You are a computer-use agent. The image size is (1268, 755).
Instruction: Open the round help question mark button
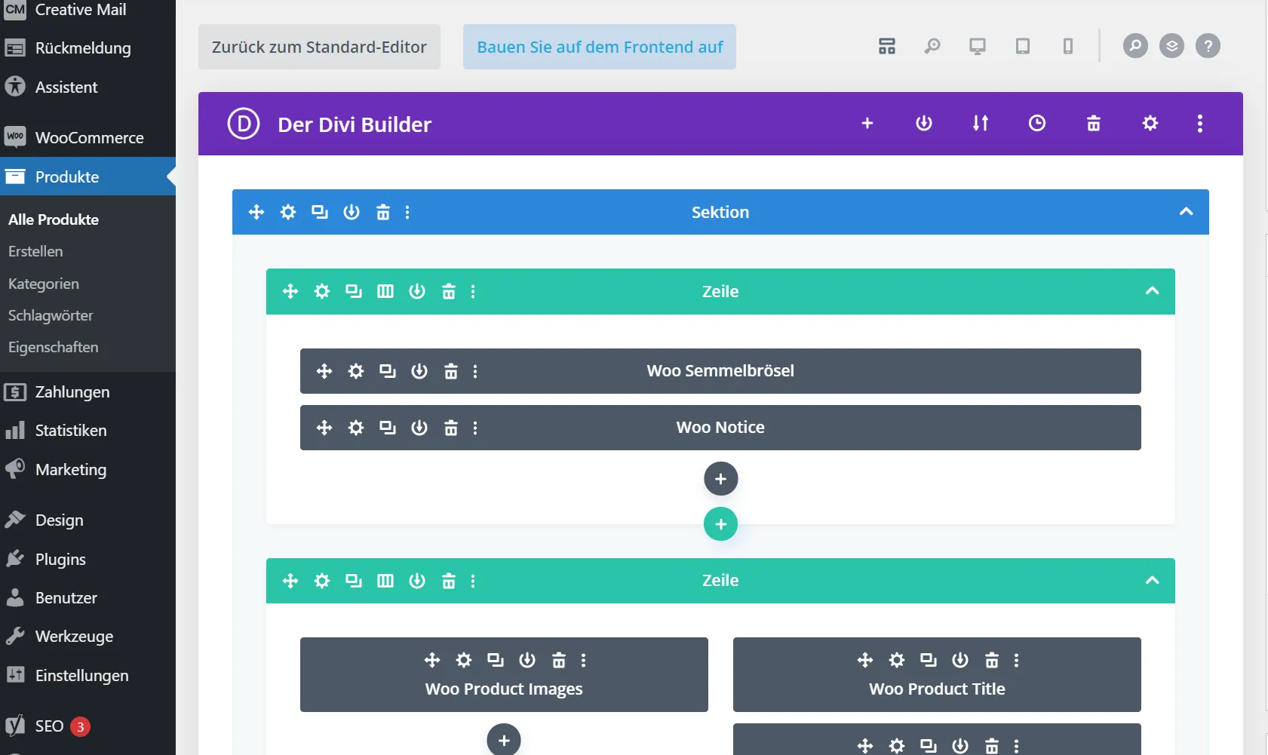coord(1208,46)
